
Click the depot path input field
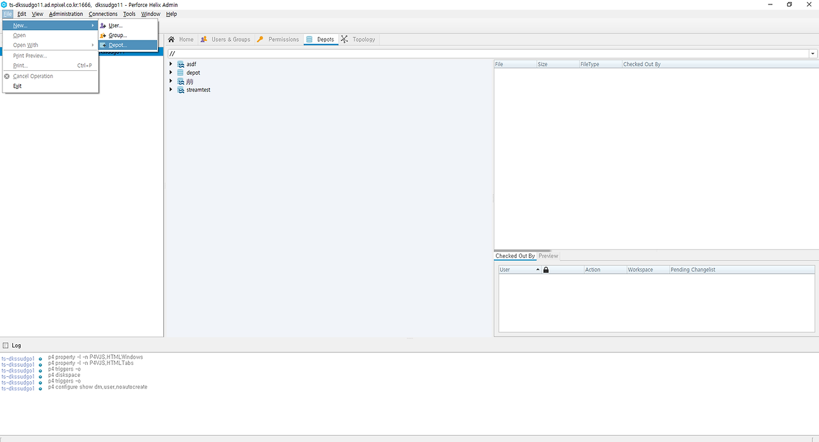pyautogui.click(x=488, y=54)
